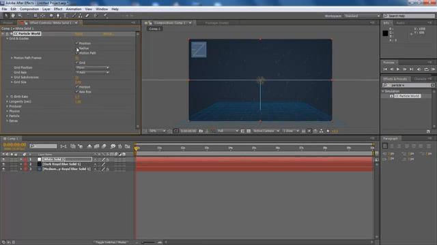Viewport: 437px width, 245px height.
Task: Click the Play button in Preview panel
Action: click(398, 69)
